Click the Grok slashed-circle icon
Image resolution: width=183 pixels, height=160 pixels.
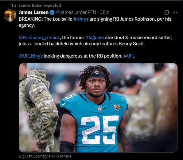167,12
